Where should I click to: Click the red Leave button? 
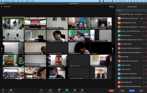coord(111,91)
